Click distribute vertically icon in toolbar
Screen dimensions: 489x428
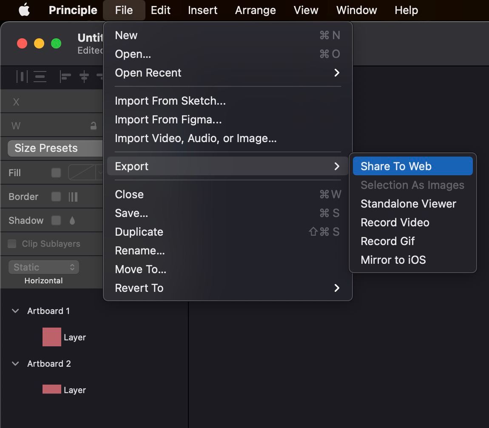coord(40,77)
